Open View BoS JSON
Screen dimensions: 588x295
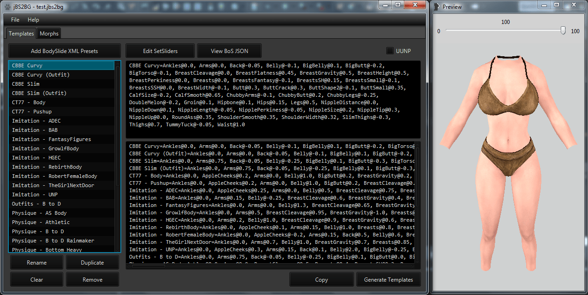229,51
